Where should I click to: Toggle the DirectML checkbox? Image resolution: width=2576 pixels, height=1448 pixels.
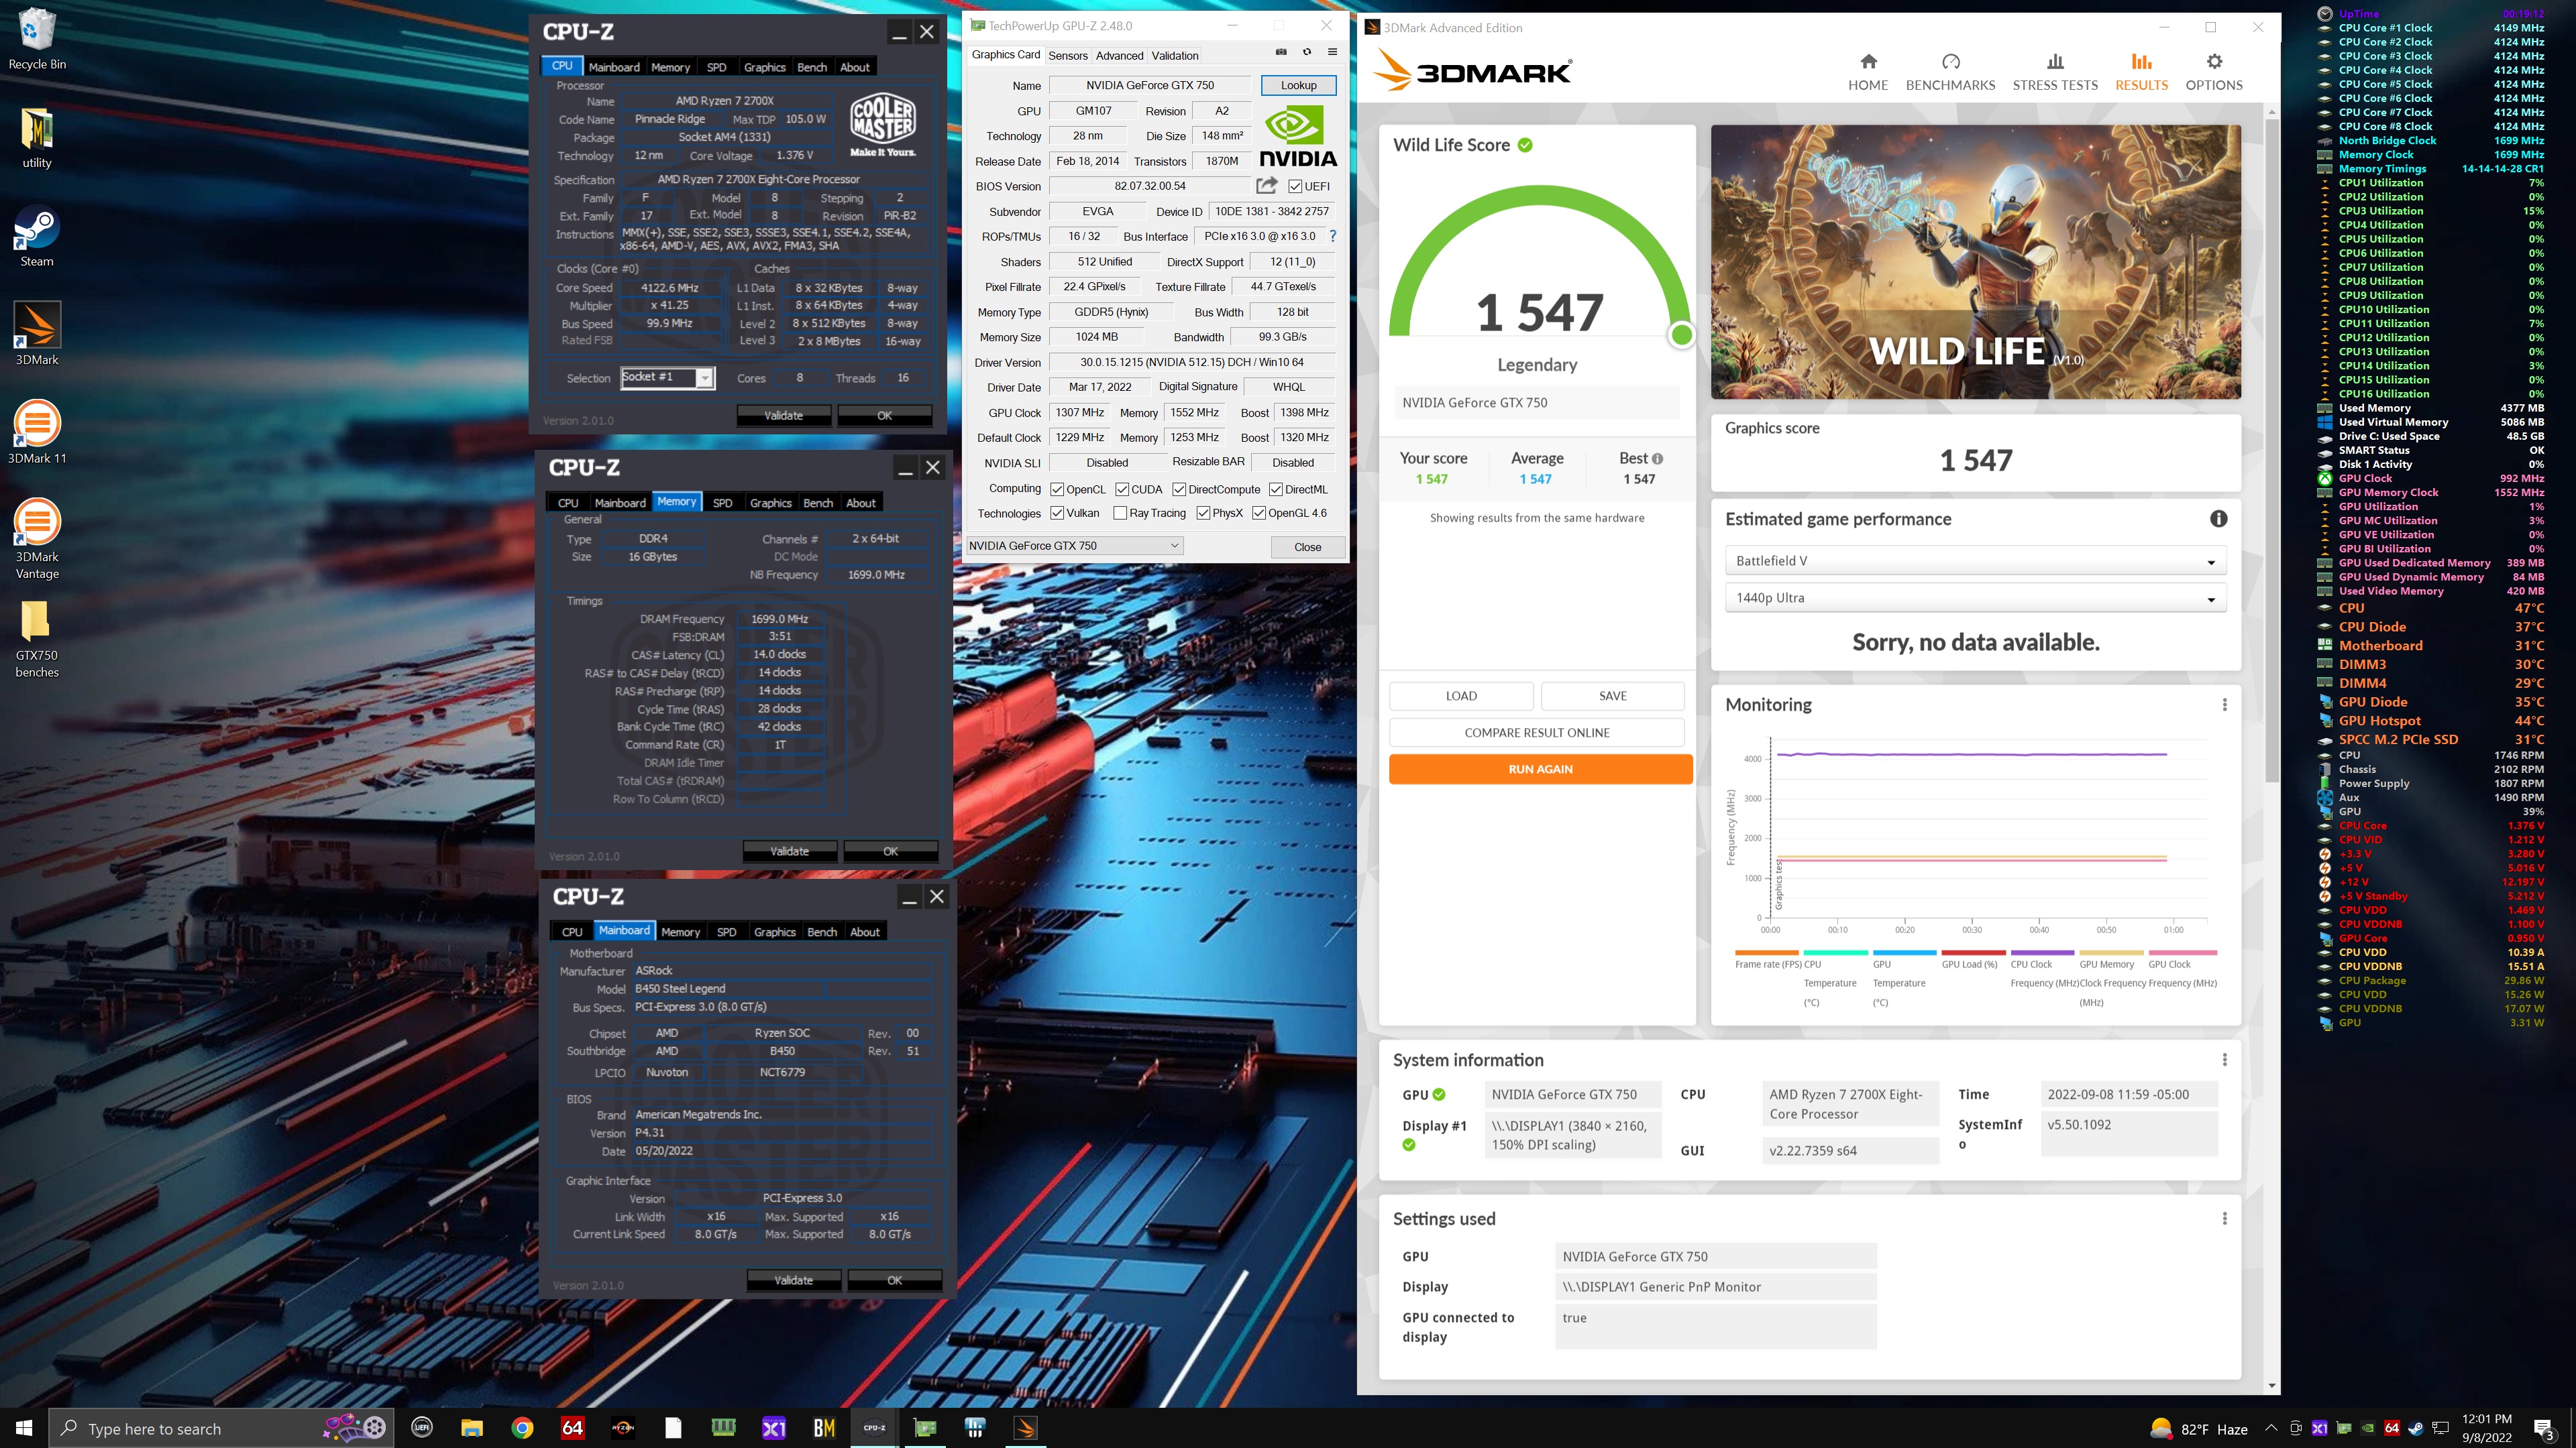click(x=1276, y=489)
